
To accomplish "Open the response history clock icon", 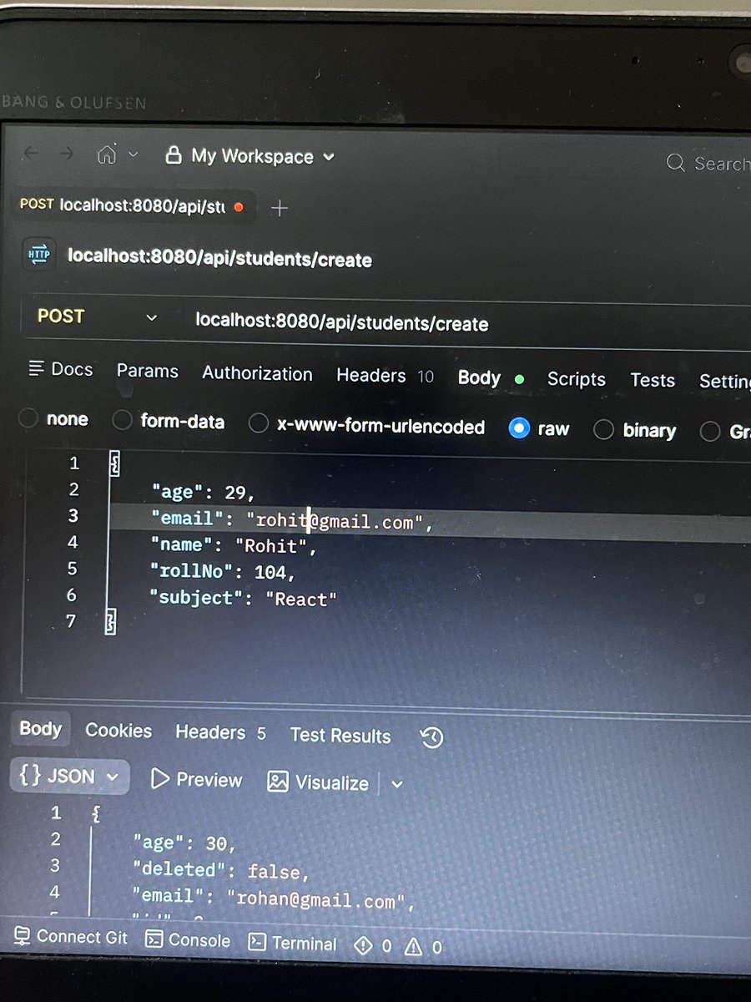I will coord(431,737).
